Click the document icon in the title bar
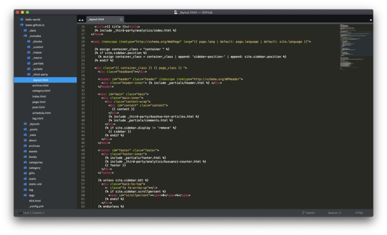The image size is (387, 235). 176,12
